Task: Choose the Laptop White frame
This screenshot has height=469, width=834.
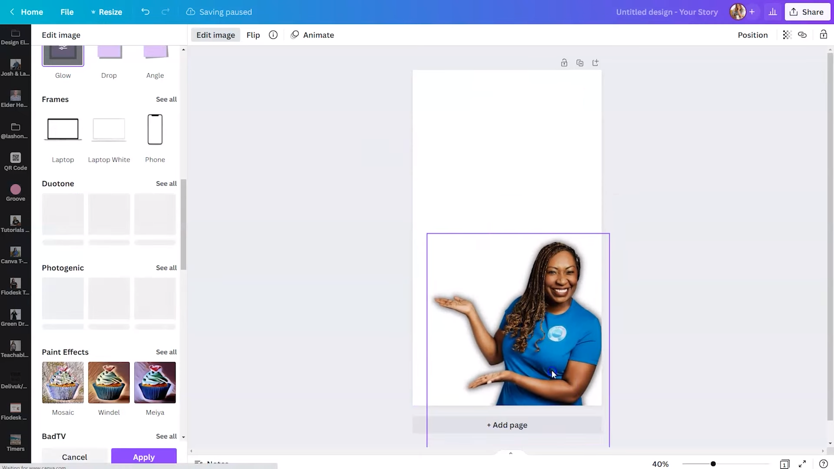Action: coord(109,129)
